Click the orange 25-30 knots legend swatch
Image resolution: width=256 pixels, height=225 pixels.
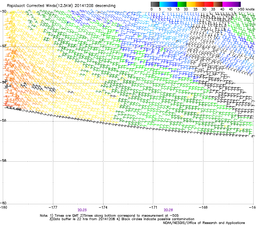[200, 4]
